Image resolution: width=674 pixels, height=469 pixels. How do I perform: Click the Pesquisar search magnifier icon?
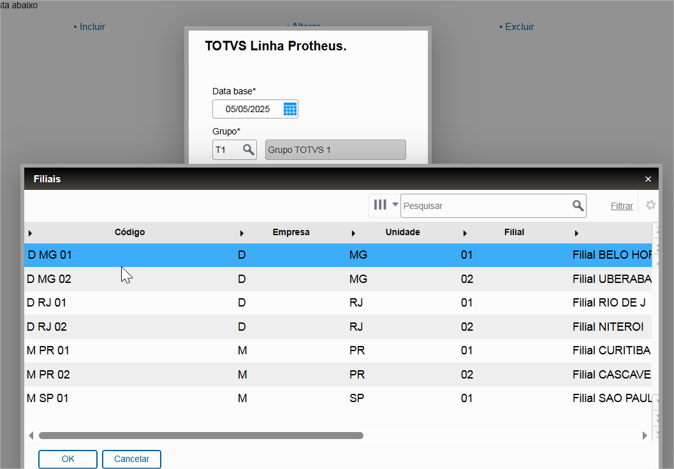[x=578, y=206]
